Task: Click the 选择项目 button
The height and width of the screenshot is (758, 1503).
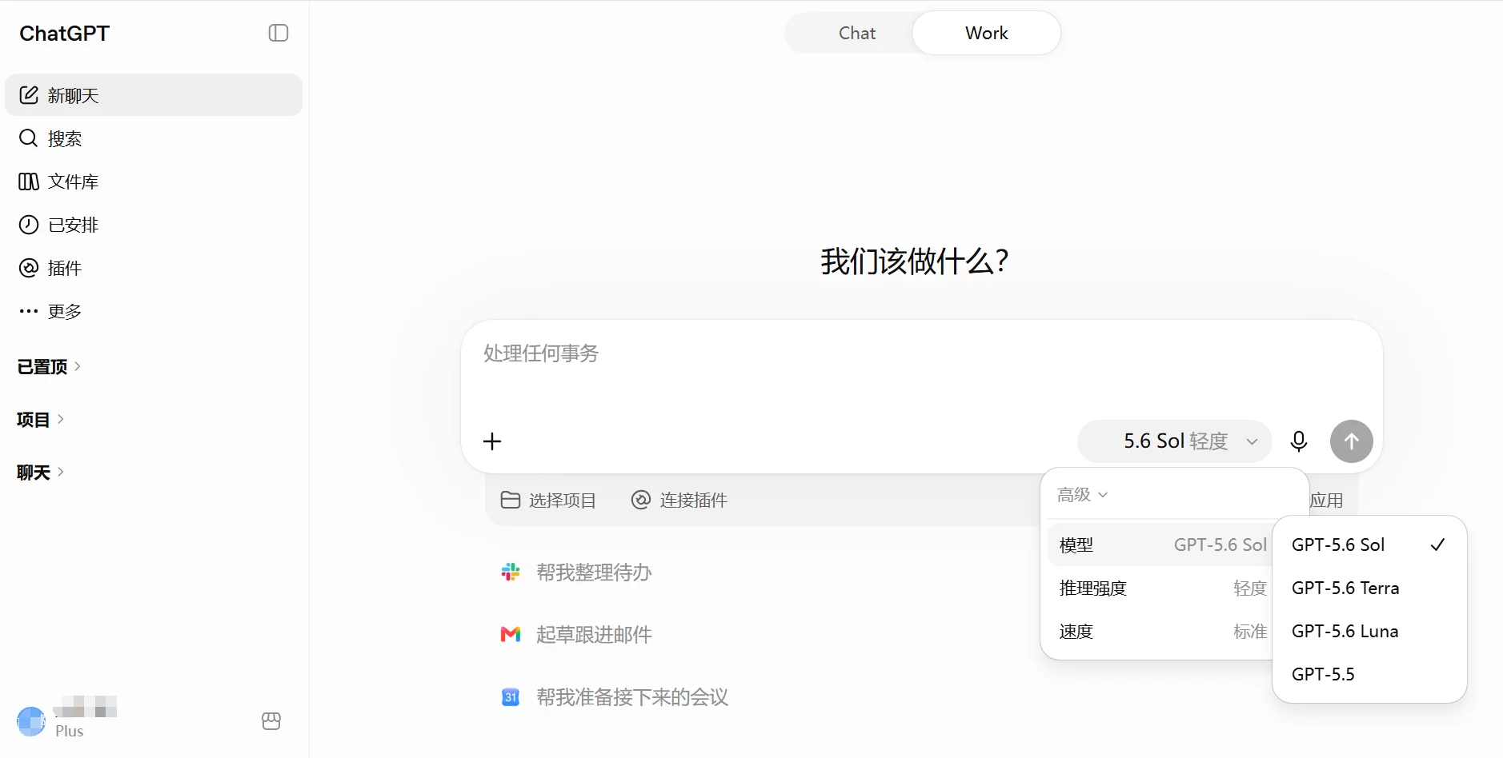Action: [548, 500]
